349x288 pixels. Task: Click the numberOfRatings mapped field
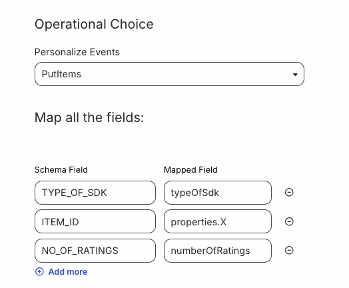pos(218,251)
